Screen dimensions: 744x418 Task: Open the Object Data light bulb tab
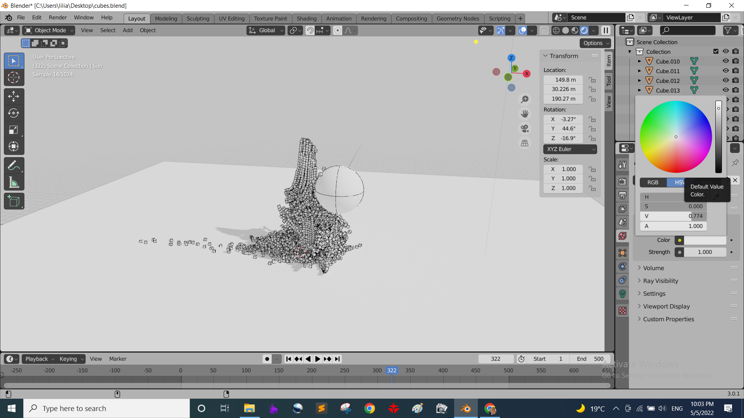[x=622, y=293]
